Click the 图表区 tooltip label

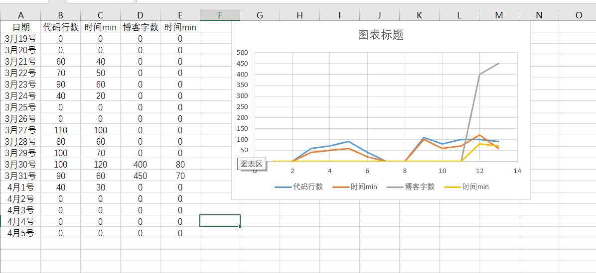click(251, 164)
